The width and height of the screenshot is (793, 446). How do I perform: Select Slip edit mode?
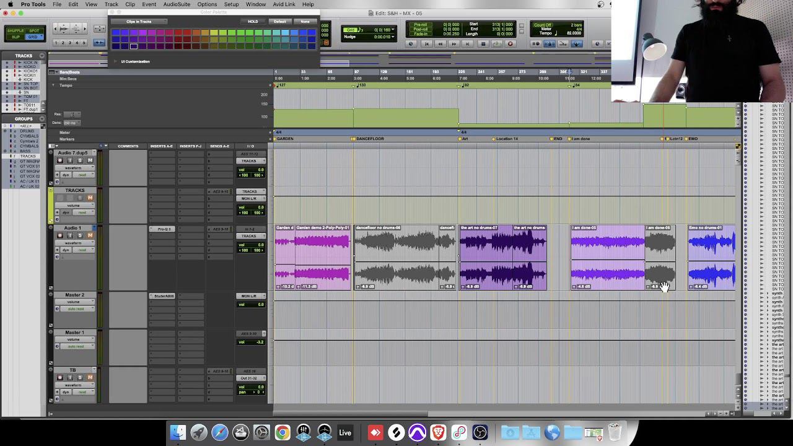(x=15, y=37)
